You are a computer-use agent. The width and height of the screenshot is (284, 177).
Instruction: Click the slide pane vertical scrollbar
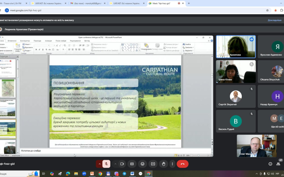click(212, 98)
